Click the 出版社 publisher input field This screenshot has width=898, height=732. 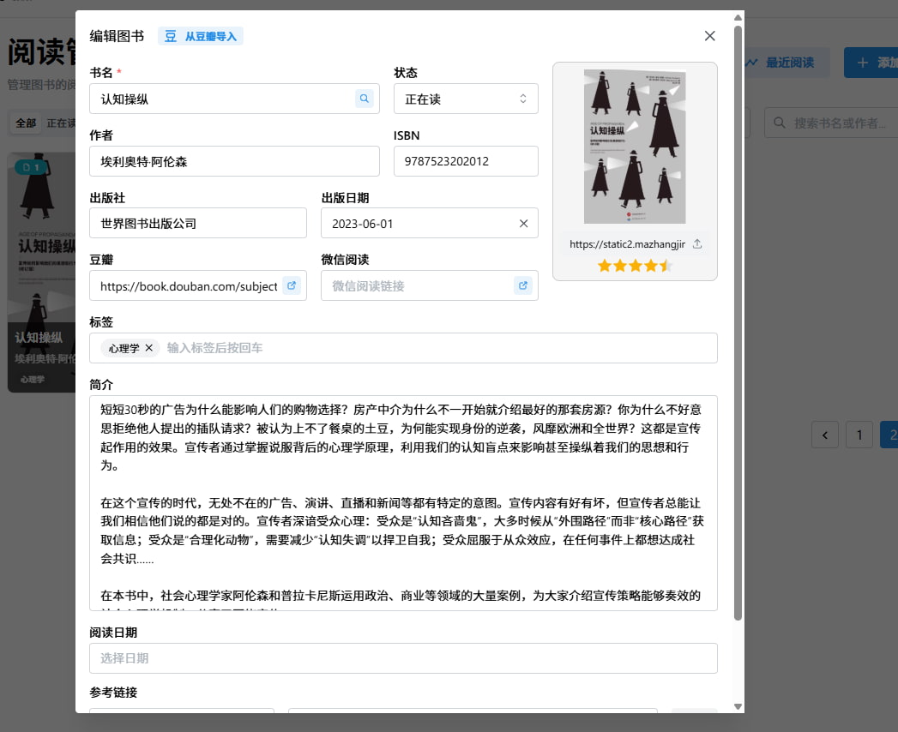click(x=198, y=223)
